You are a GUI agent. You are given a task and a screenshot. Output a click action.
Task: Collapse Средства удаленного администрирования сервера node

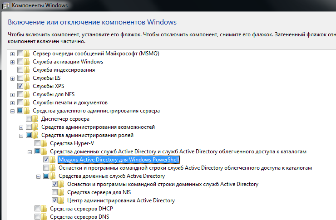(x=12, y=111)
